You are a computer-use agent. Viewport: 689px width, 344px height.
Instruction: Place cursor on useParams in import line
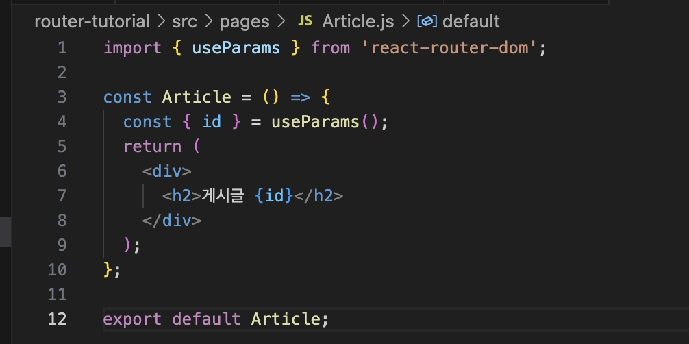(236, 47)
